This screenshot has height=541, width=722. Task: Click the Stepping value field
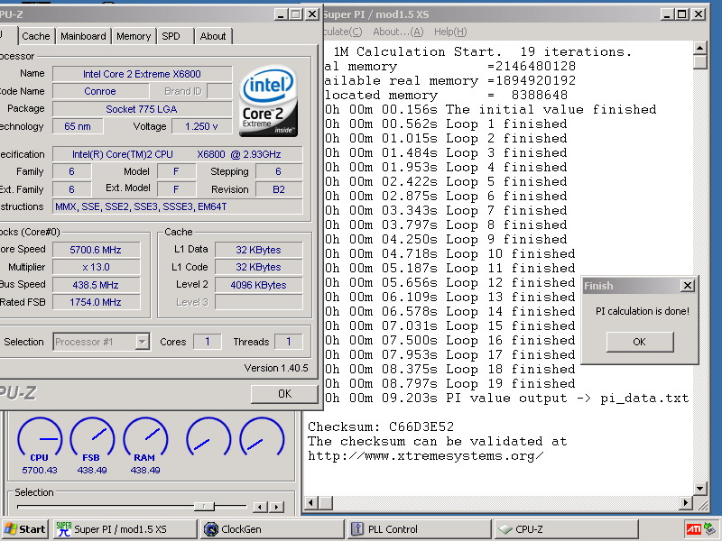tap(279, 171)
